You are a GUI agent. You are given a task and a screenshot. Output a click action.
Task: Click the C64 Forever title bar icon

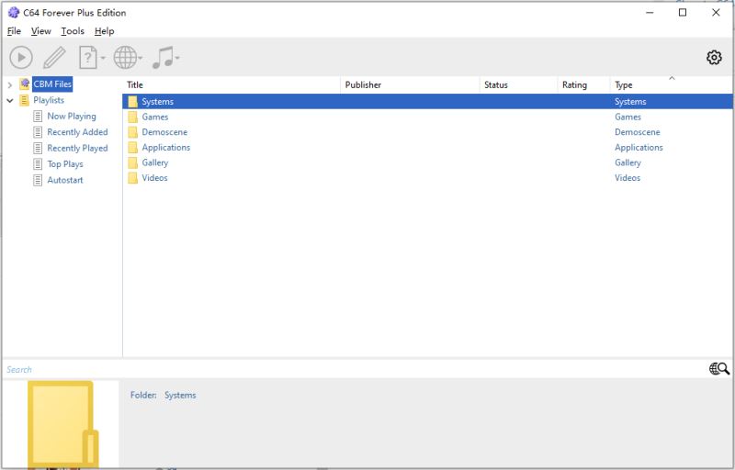pyautogui.click(x=14, y=13)
